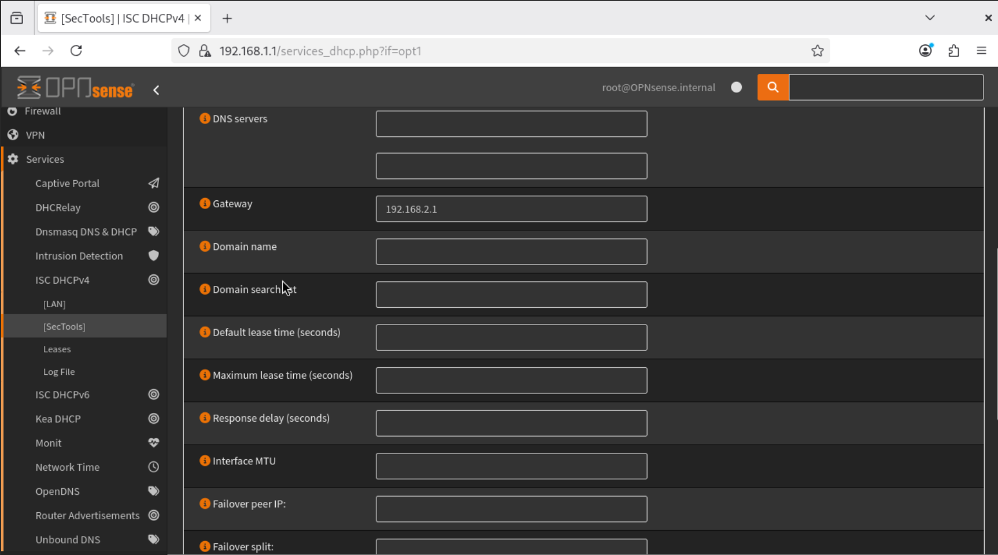
Task: Focus the Domain name text field
Action: pyautogui.click(x=511, y=252)
